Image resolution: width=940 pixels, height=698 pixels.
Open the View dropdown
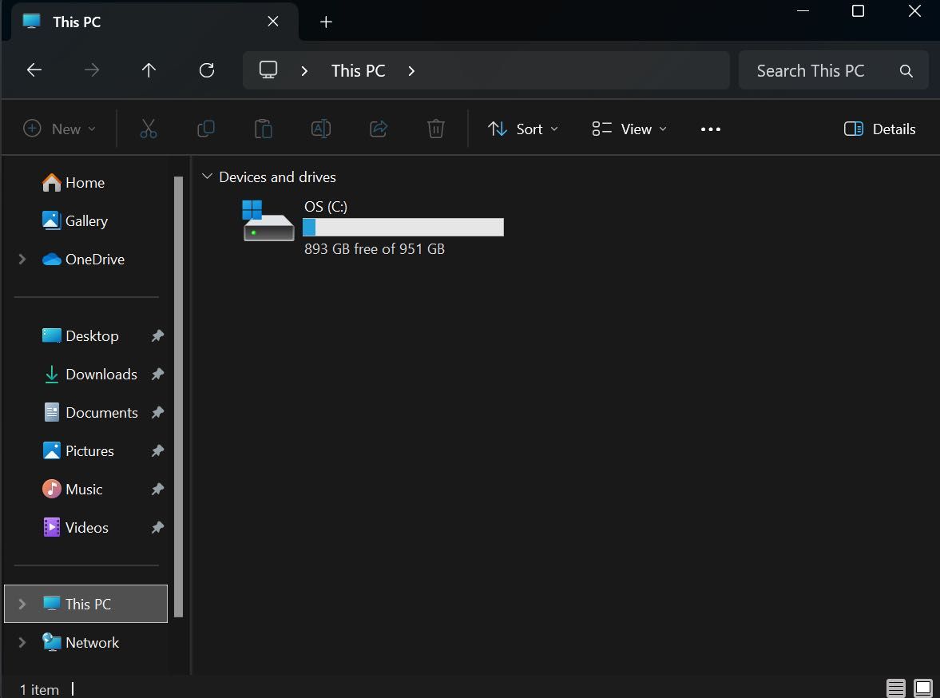[629, 129]
